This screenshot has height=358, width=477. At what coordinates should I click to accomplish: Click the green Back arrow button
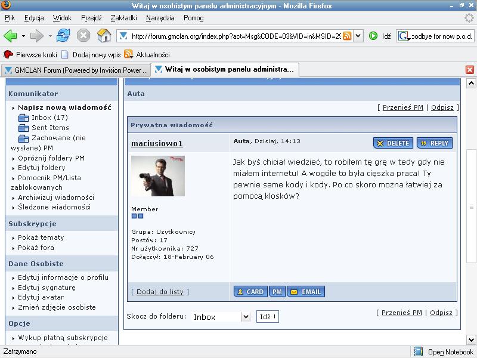point(10,36)
